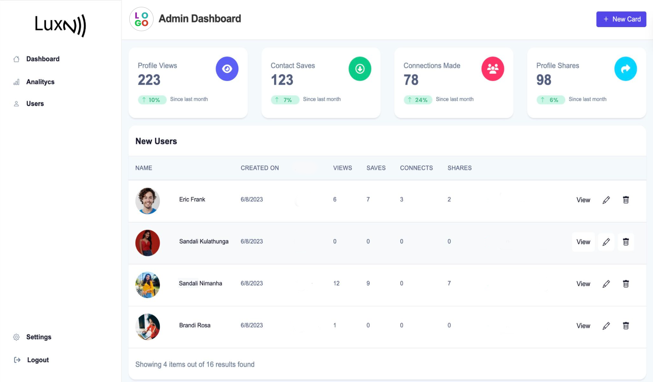Screen dimensions: 653x382
Task: Click View for Sandali Nimanha
Action: (x=583, y=284)
